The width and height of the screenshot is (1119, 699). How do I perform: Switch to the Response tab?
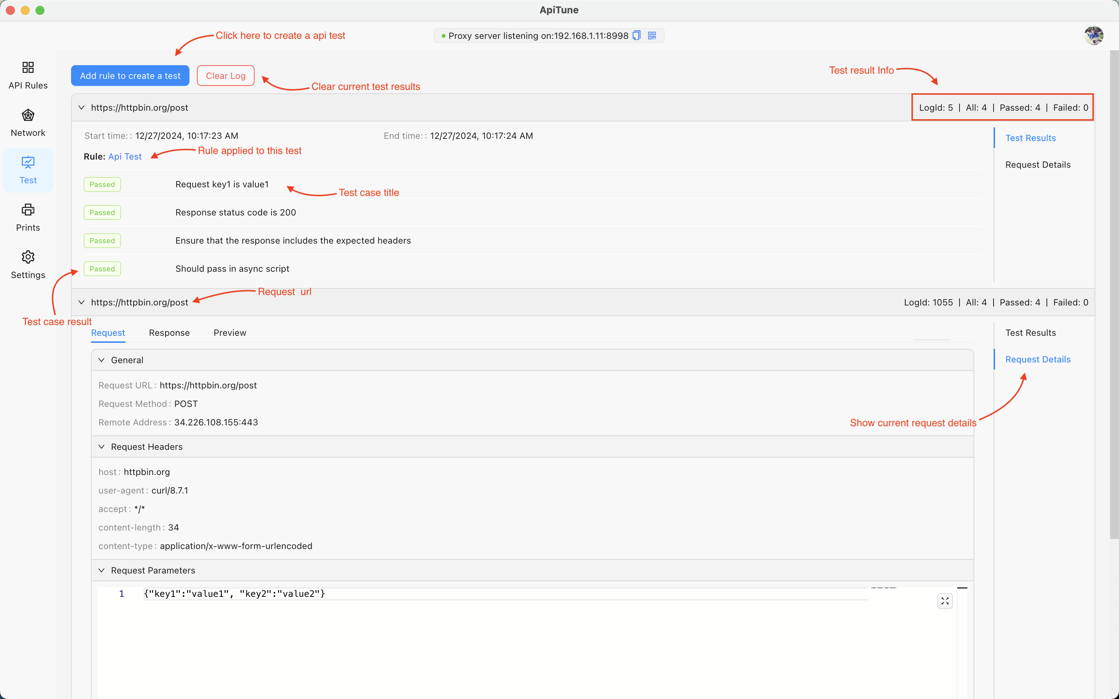[169, 333]
